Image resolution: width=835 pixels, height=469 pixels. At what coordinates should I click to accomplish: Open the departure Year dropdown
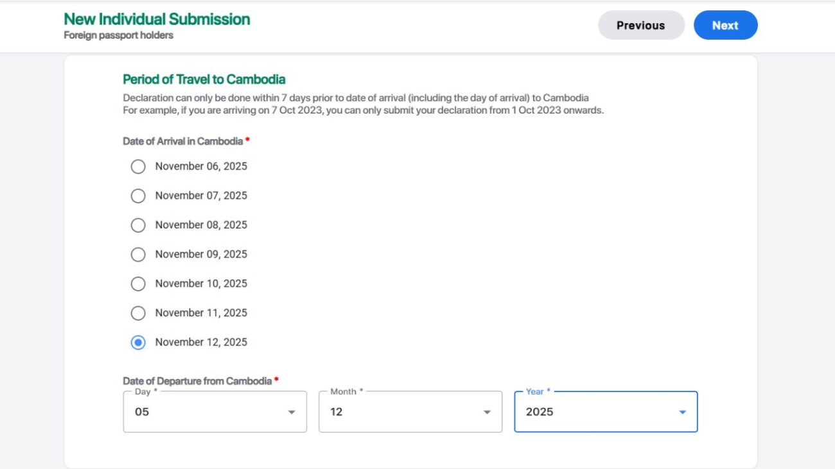click(x=606, y=411)
